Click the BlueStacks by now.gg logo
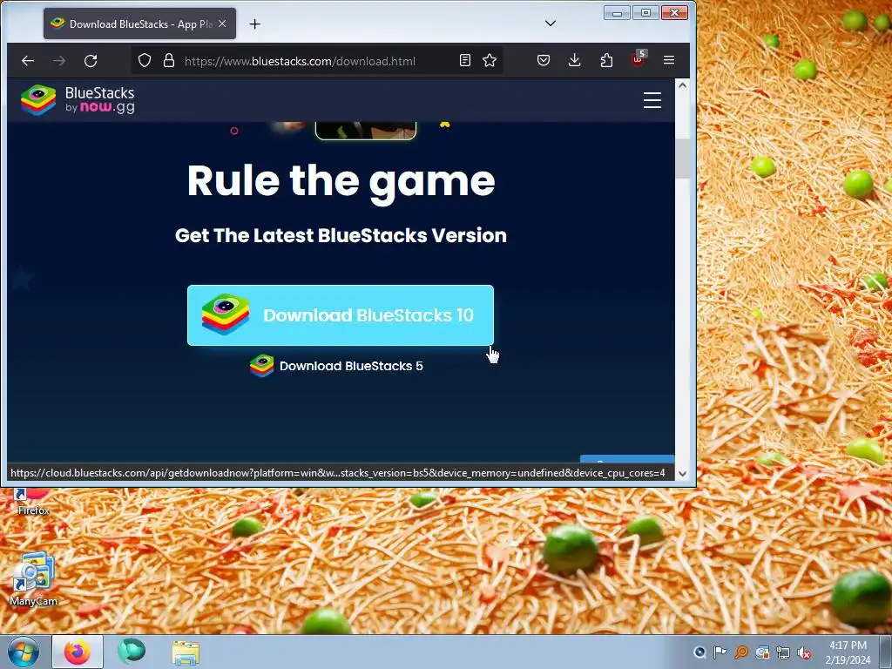This screenshot has width=892, height=669. (x=78, y=100)
